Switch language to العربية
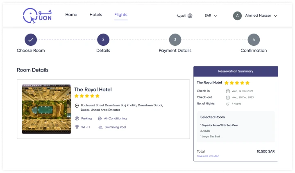 (x=181, y=16)
